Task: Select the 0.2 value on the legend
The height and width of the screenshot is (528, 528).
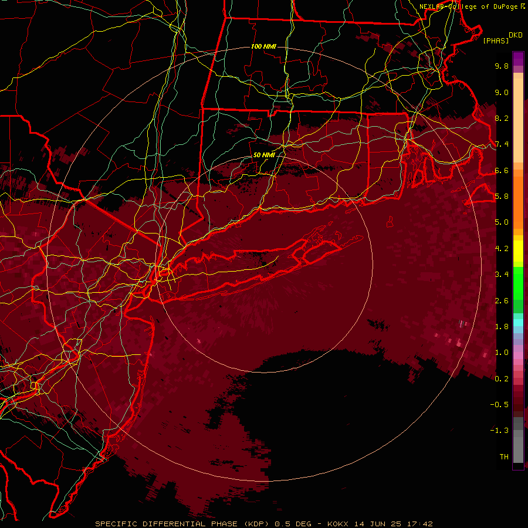Action: click(502, 379)
